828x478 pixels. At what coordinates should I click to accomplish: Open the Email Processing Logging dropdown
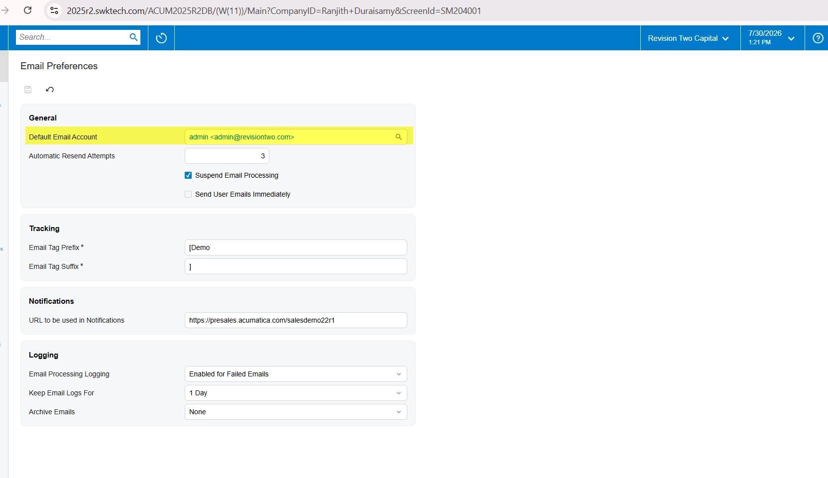pyautogui.click(x=296, y=374)
